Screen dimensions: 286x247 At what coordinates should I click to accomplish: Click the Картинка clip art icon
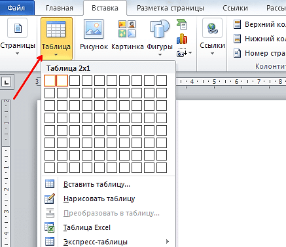[127, 29]
